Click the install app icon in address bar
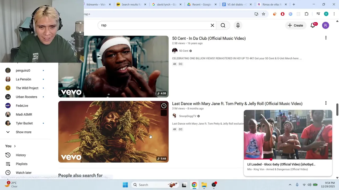Viewport: 339px width, 190px height. click(256, 14)
